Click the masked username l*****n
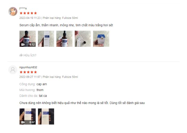 [23, 9]
